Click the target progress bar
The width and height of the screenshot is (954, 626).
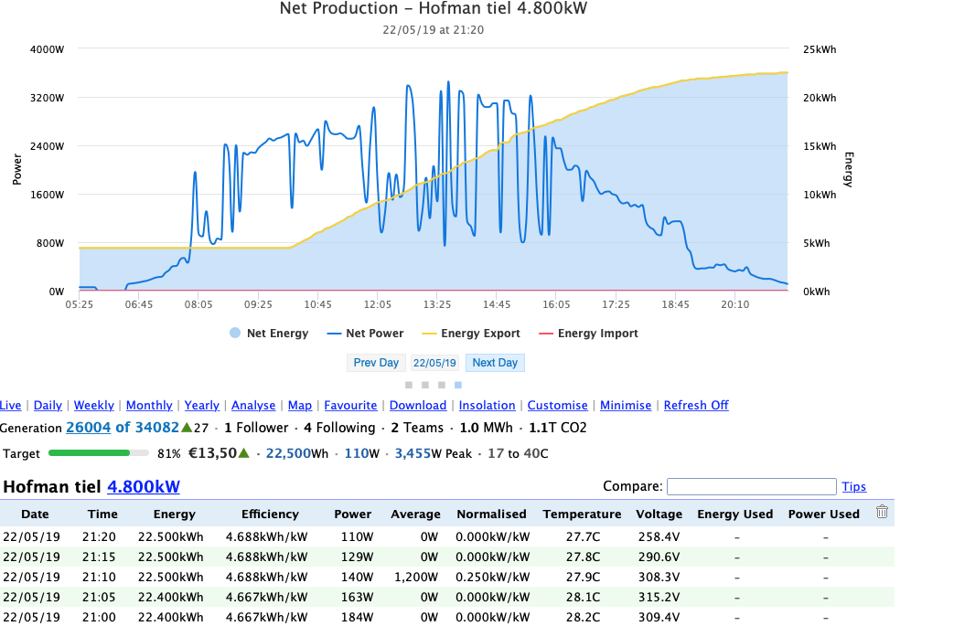[99, 452]
